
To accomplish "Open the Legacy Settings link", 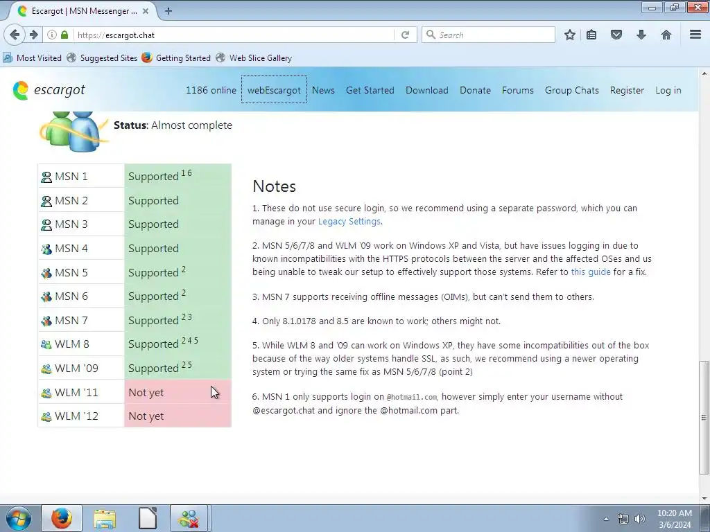I will click(x=349, y=221).
